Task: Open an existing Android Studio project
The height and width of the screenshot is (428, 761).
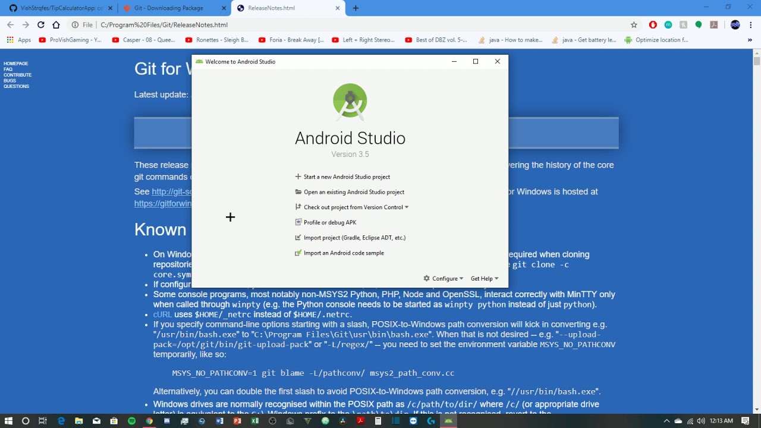Action: click(350, 192)
